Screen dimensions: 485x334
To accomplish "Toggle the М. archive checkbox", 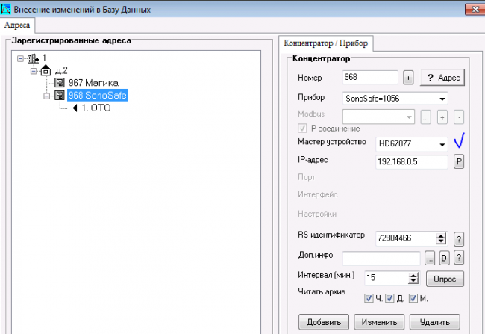I will click(x=413, y=299).
